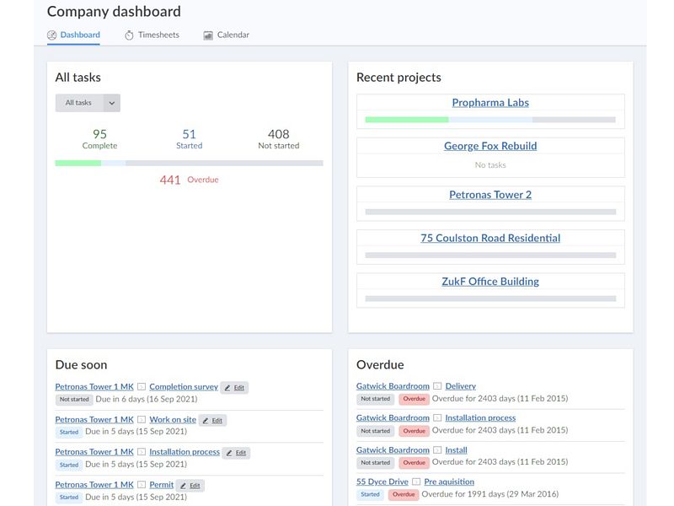Switch to the Timesheets tab

(152, 35)
